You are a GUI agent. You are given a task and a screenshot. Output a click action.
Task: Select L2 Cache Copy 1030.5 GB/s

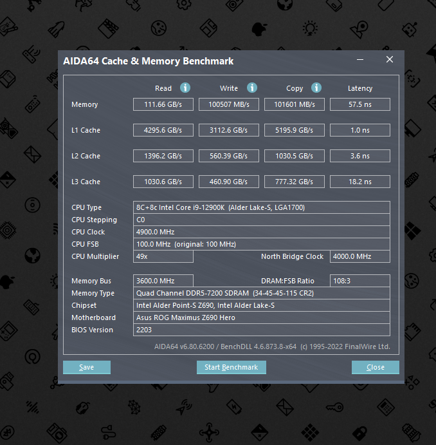295,156
